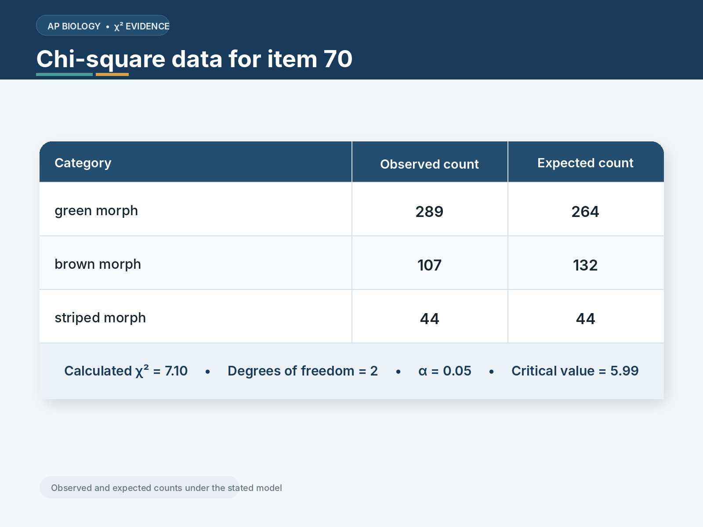Click the Observed count column header
This screenshot has height=527, width=703.
[429, 164]
